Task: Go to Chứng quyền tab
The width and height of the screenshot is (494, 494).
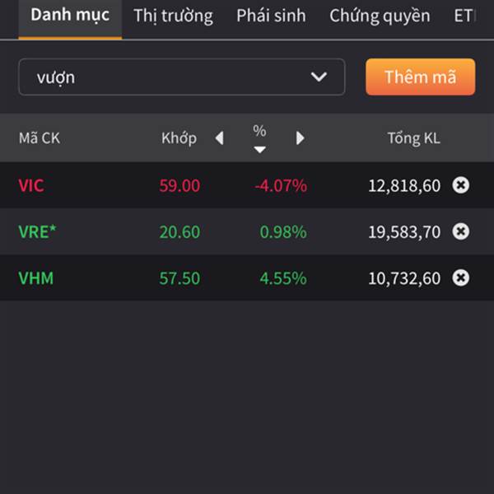Action: click(x=380, y=16)
